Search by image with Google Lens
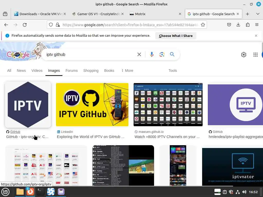Viewport: 263px width, 197px height. tap(162, 54)
